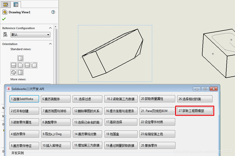Select the second view in the middle row
This screenshot has height=156, width=235.
20,65
